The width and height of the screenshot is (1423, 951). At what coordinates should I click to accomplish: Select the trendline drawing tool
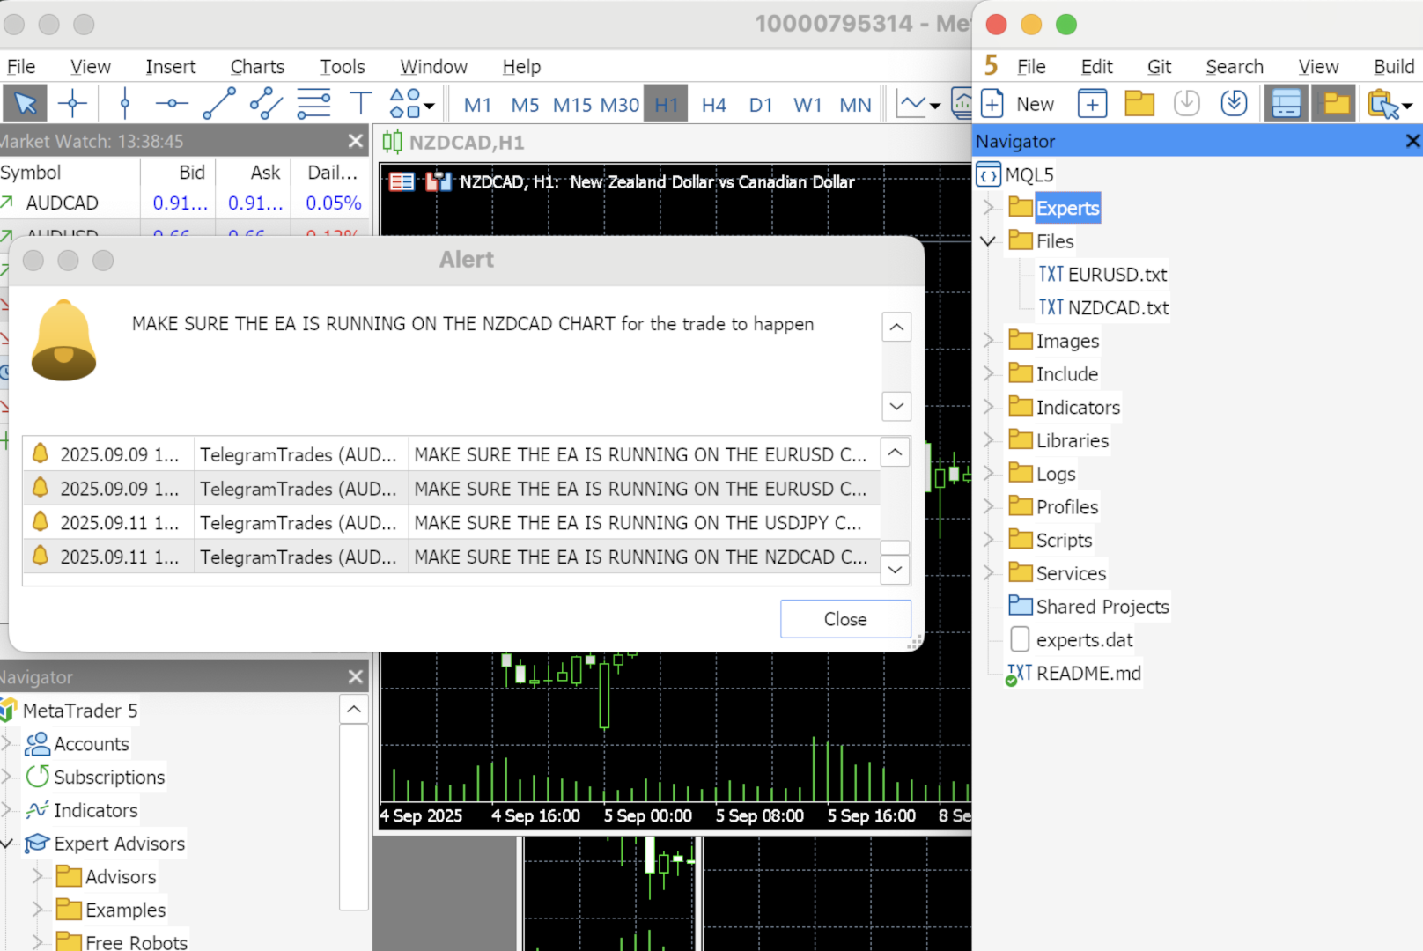(x=218, y=104)
